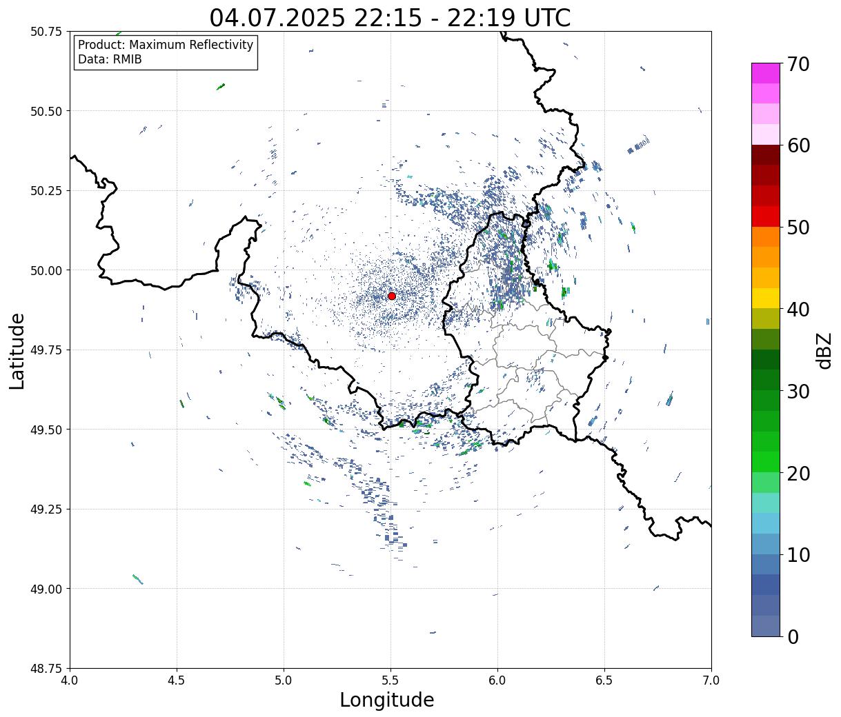Viewport: 841px width, 717px height.
Task: Click the red radar station marker
Action: tap(391, 296)
